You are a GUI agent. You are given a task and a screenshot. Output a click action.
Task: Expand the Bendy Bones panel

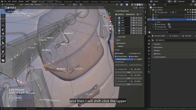[x=158, y=47]
